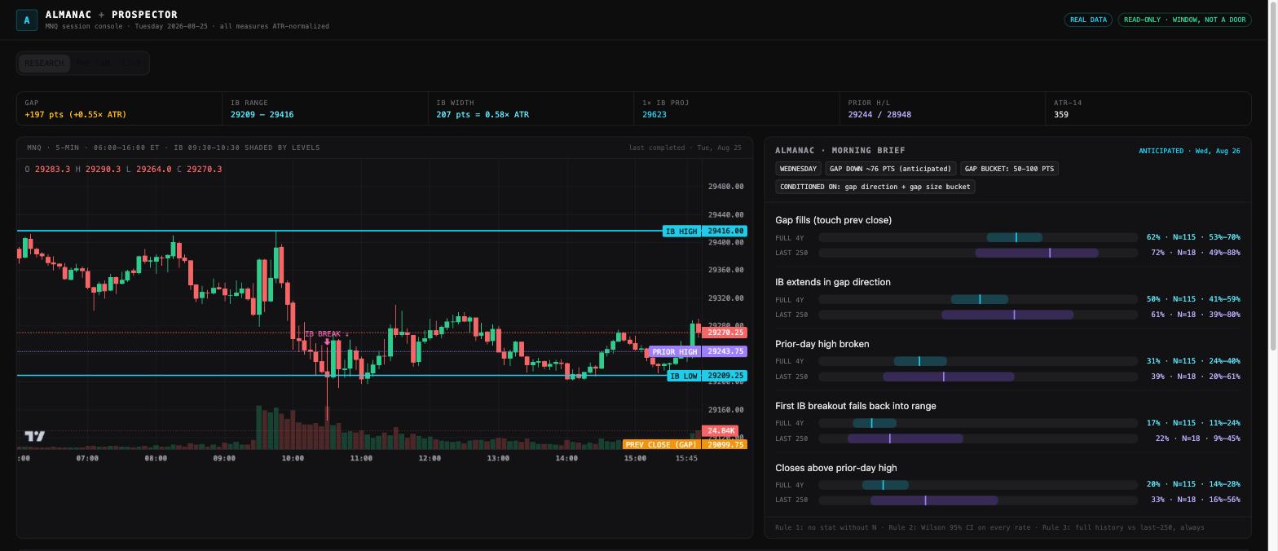The width and height of the screenshot is (1278, 551).
Task: Click the IB HIGH level label
Action: click(681, 231)
